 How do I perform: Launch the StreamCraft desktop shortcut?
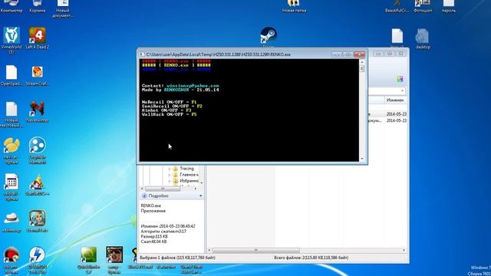pyautogui.click(x=38, y=75)
